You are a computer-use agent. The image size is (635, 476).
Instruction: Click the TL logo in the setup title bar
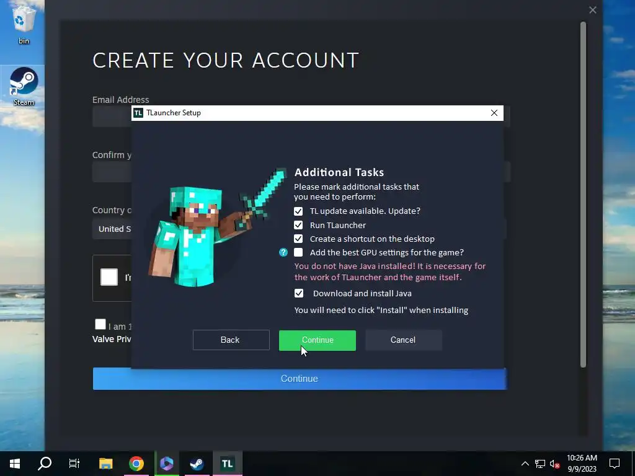coord(138,113)
